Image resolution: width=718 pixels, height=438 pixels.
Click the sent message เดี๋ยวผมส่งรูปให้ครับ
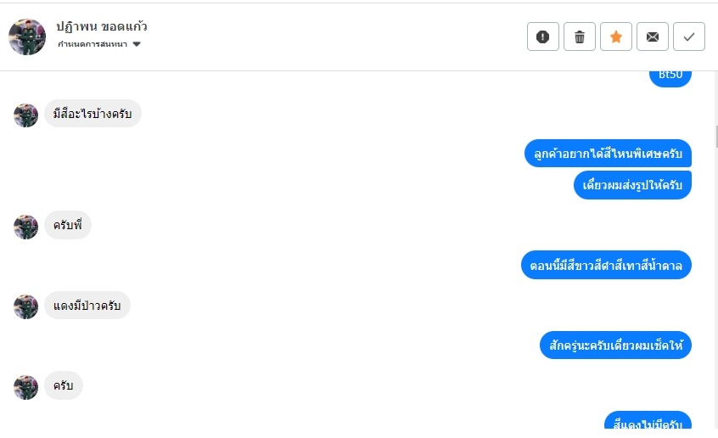[x=632, y=184]
